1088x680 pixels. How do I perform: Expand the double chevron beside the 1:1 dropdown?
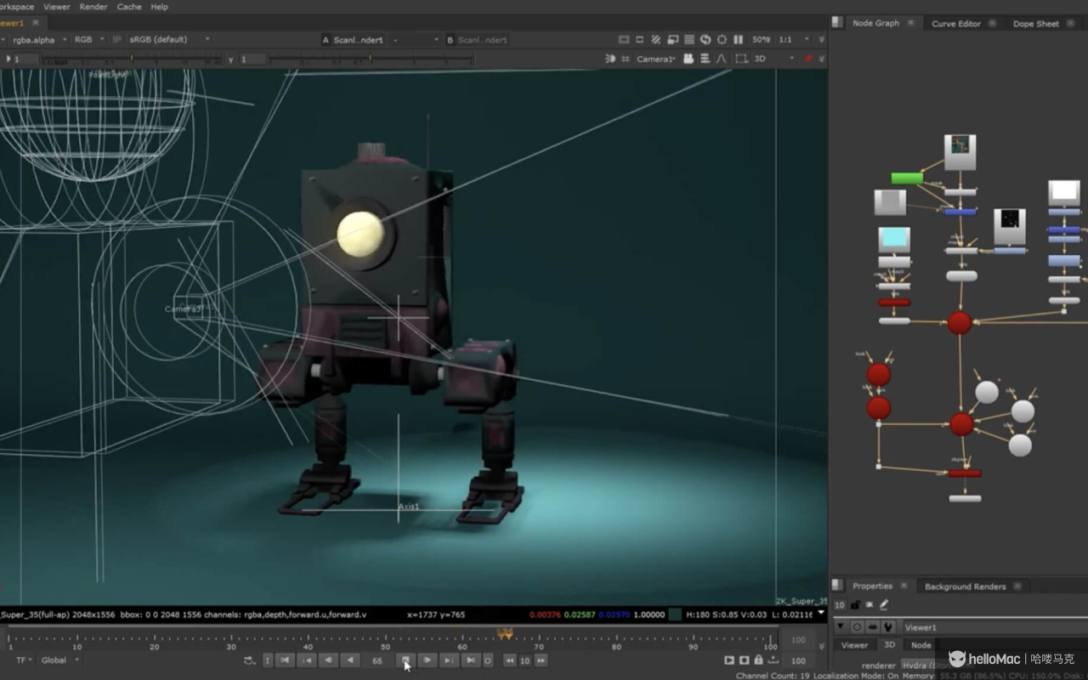(821, 39)
